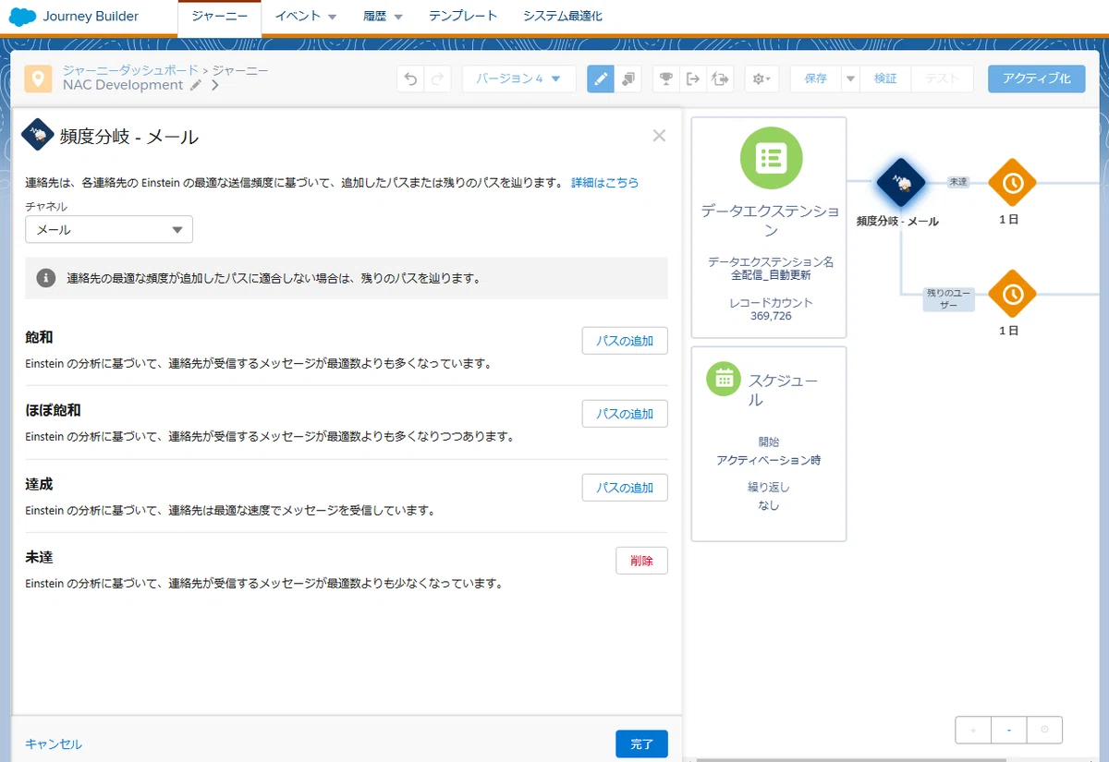The image size is (1109, 762).
Task: Click the 残りのユーザー path label
Action: pyautogui.click(x=949, y=298)
